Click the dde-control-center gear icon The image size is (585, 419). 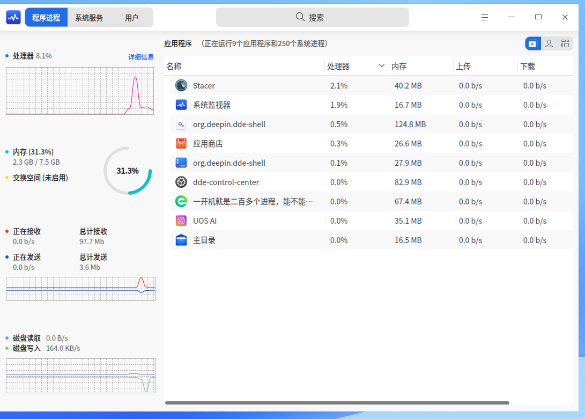pos(181,182)
